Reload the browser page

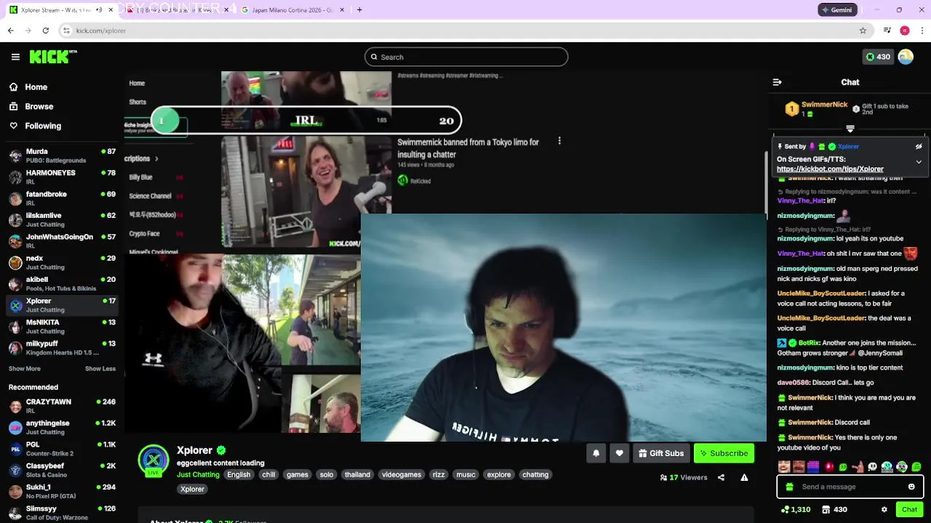(x=45, y=31)
